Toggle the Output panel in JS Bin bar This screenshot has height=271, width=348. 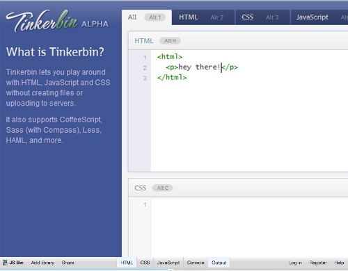219,263
